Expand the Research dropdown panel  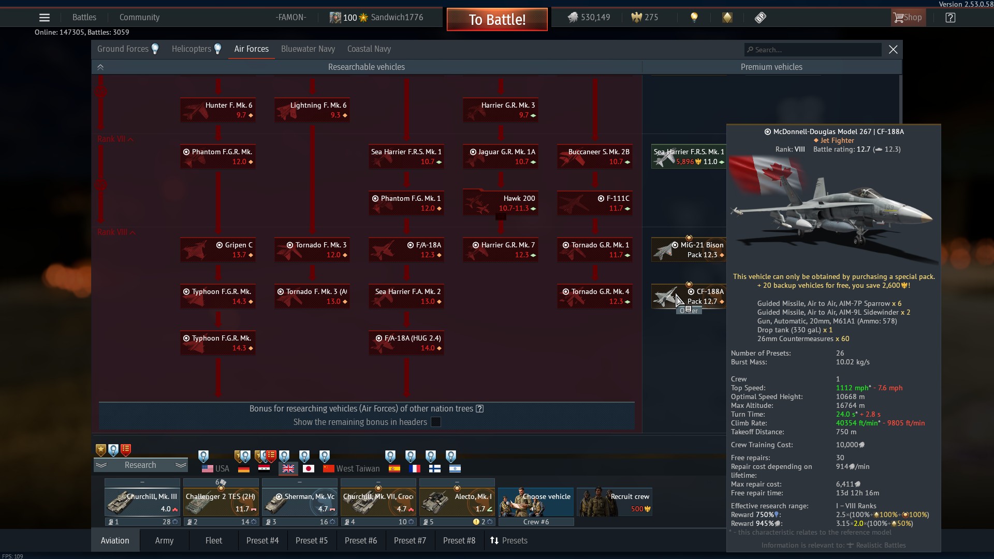coord(140,465)
